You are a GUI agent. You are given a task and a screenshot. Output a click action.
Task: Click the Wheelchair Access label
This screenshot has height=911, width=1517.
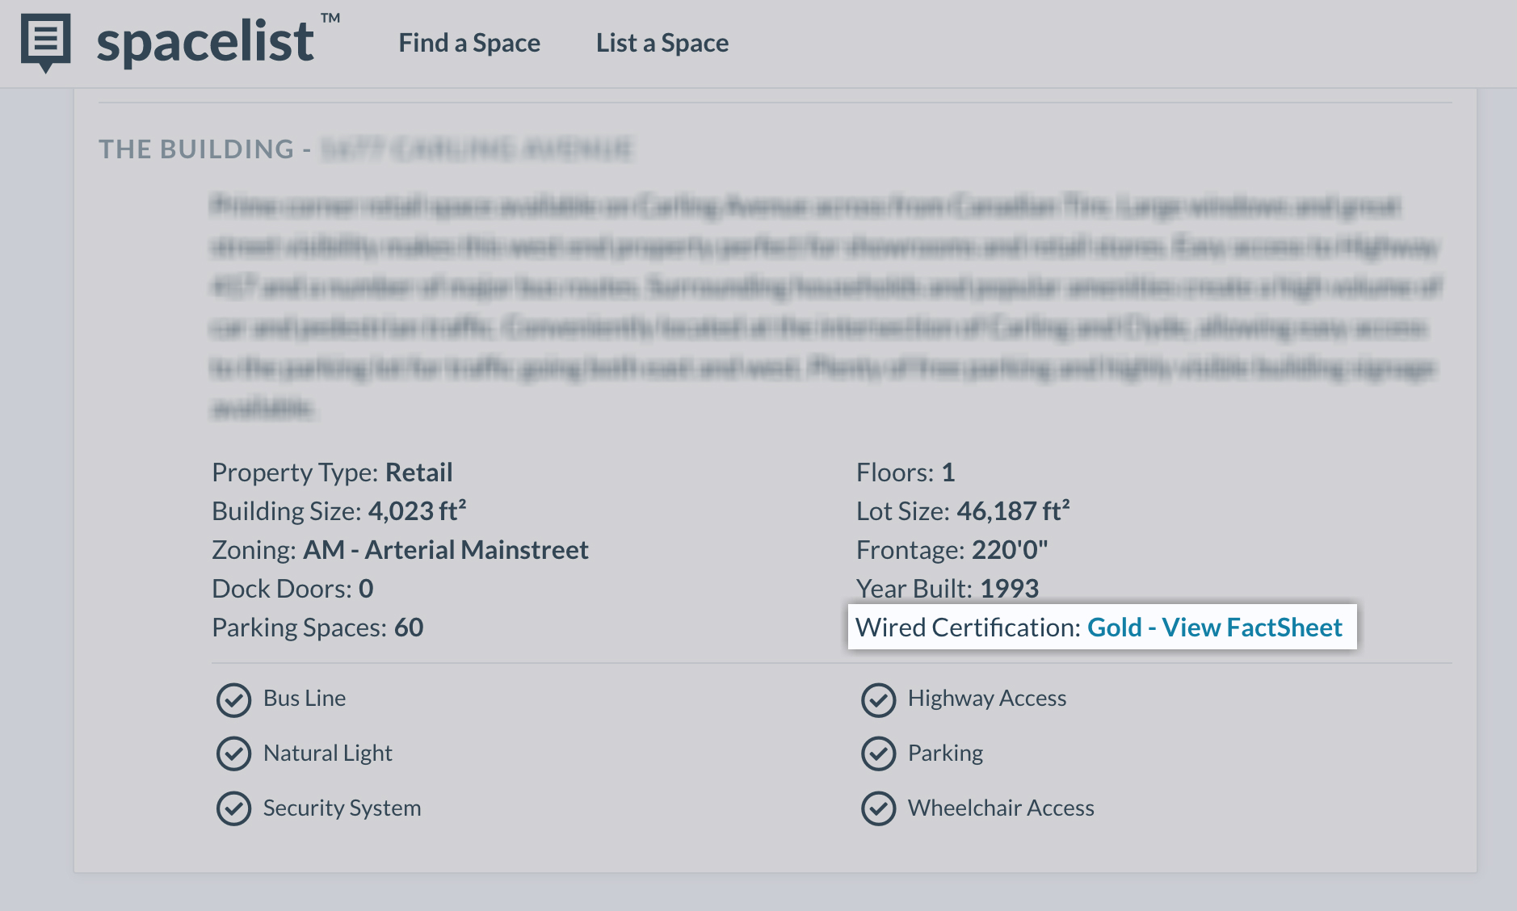[x=1001, y=808]
